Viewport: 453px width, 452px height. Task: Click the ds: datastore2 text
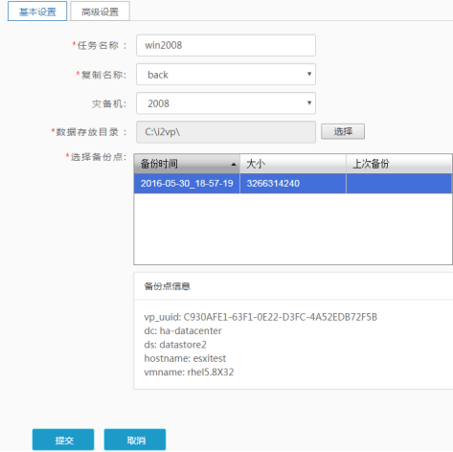(175, 345)
